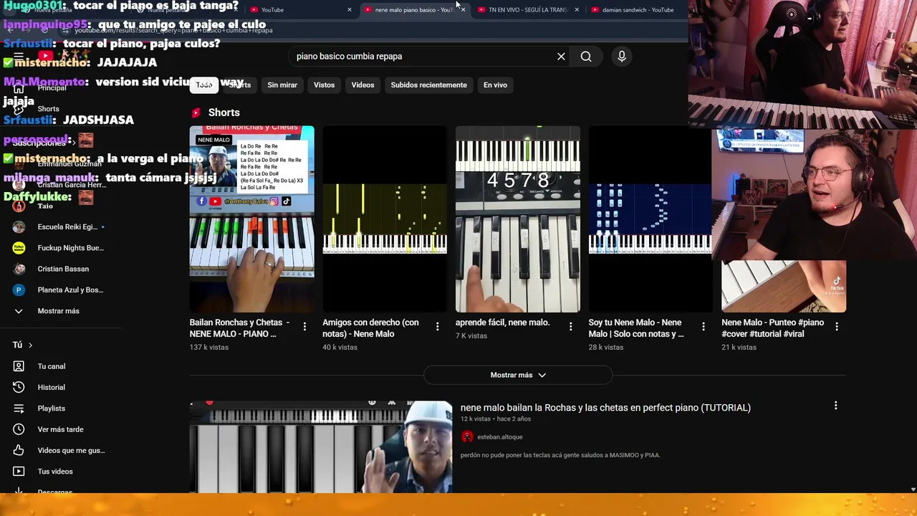Open Bailan Ronchas y Chetas short thumbnail

[251, 219]
